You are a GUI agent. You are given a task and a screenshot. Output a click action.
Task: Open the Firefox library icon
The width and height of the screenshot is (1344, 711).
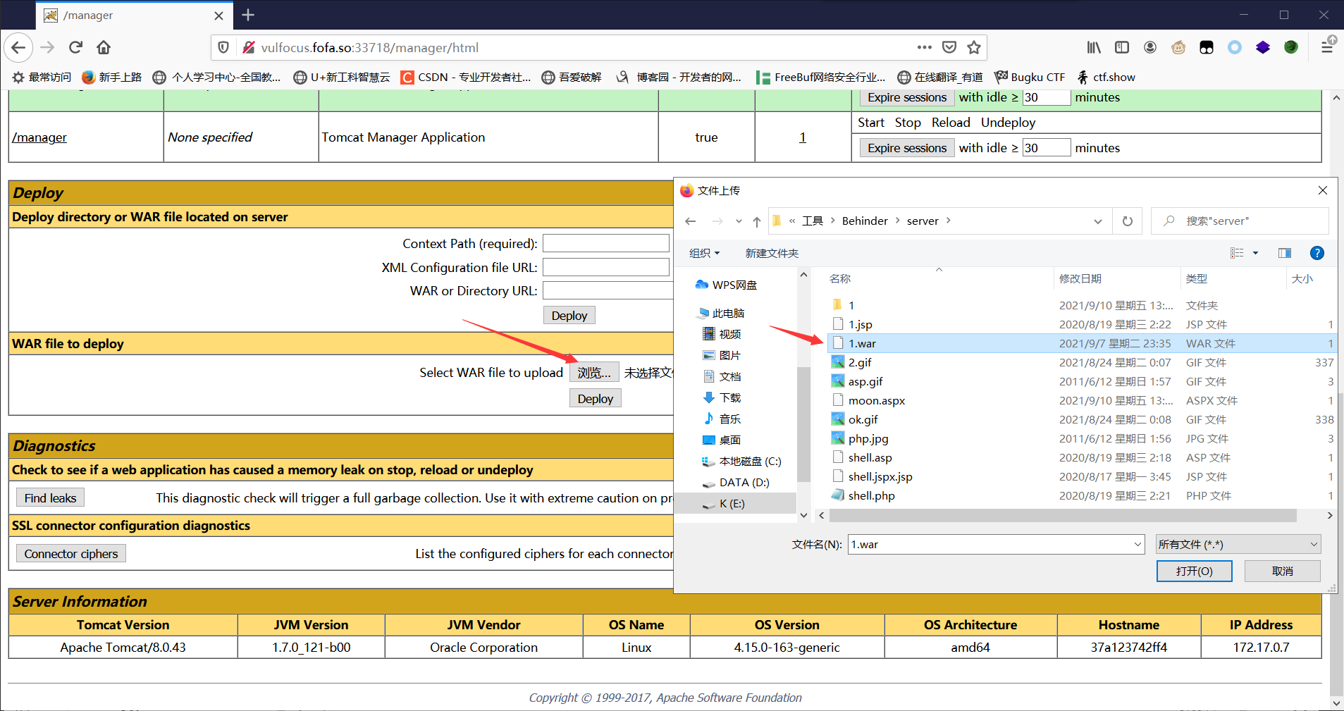point(1094,47)
